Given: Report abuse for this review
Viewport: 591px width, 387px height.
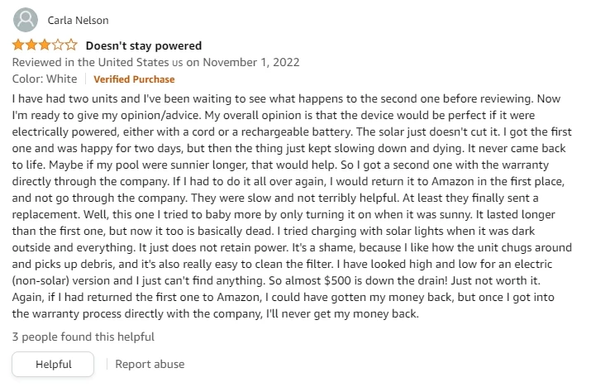Looking at the screenshot, I should click(x=150, y=364).
